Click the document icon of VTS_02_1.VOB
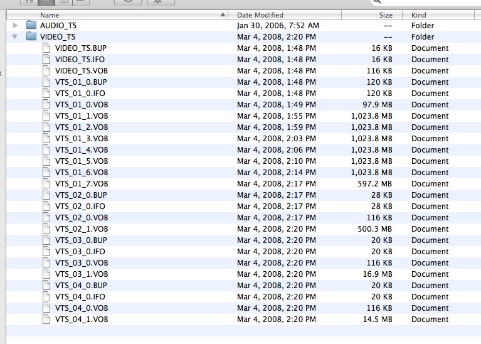 click(46, 229)
